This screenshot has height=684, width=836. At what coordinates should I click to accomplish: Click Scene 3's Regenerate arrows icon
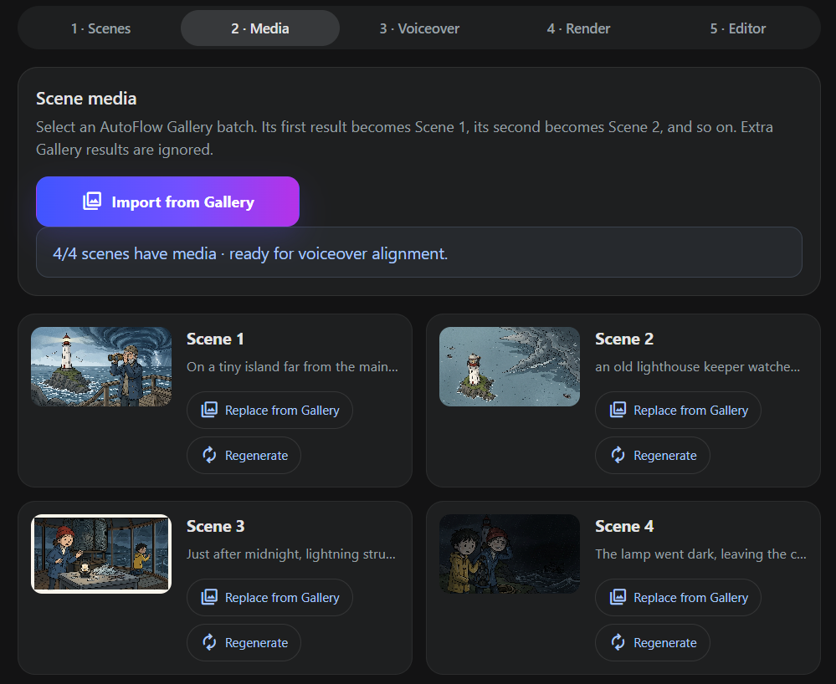click(209, 642)
